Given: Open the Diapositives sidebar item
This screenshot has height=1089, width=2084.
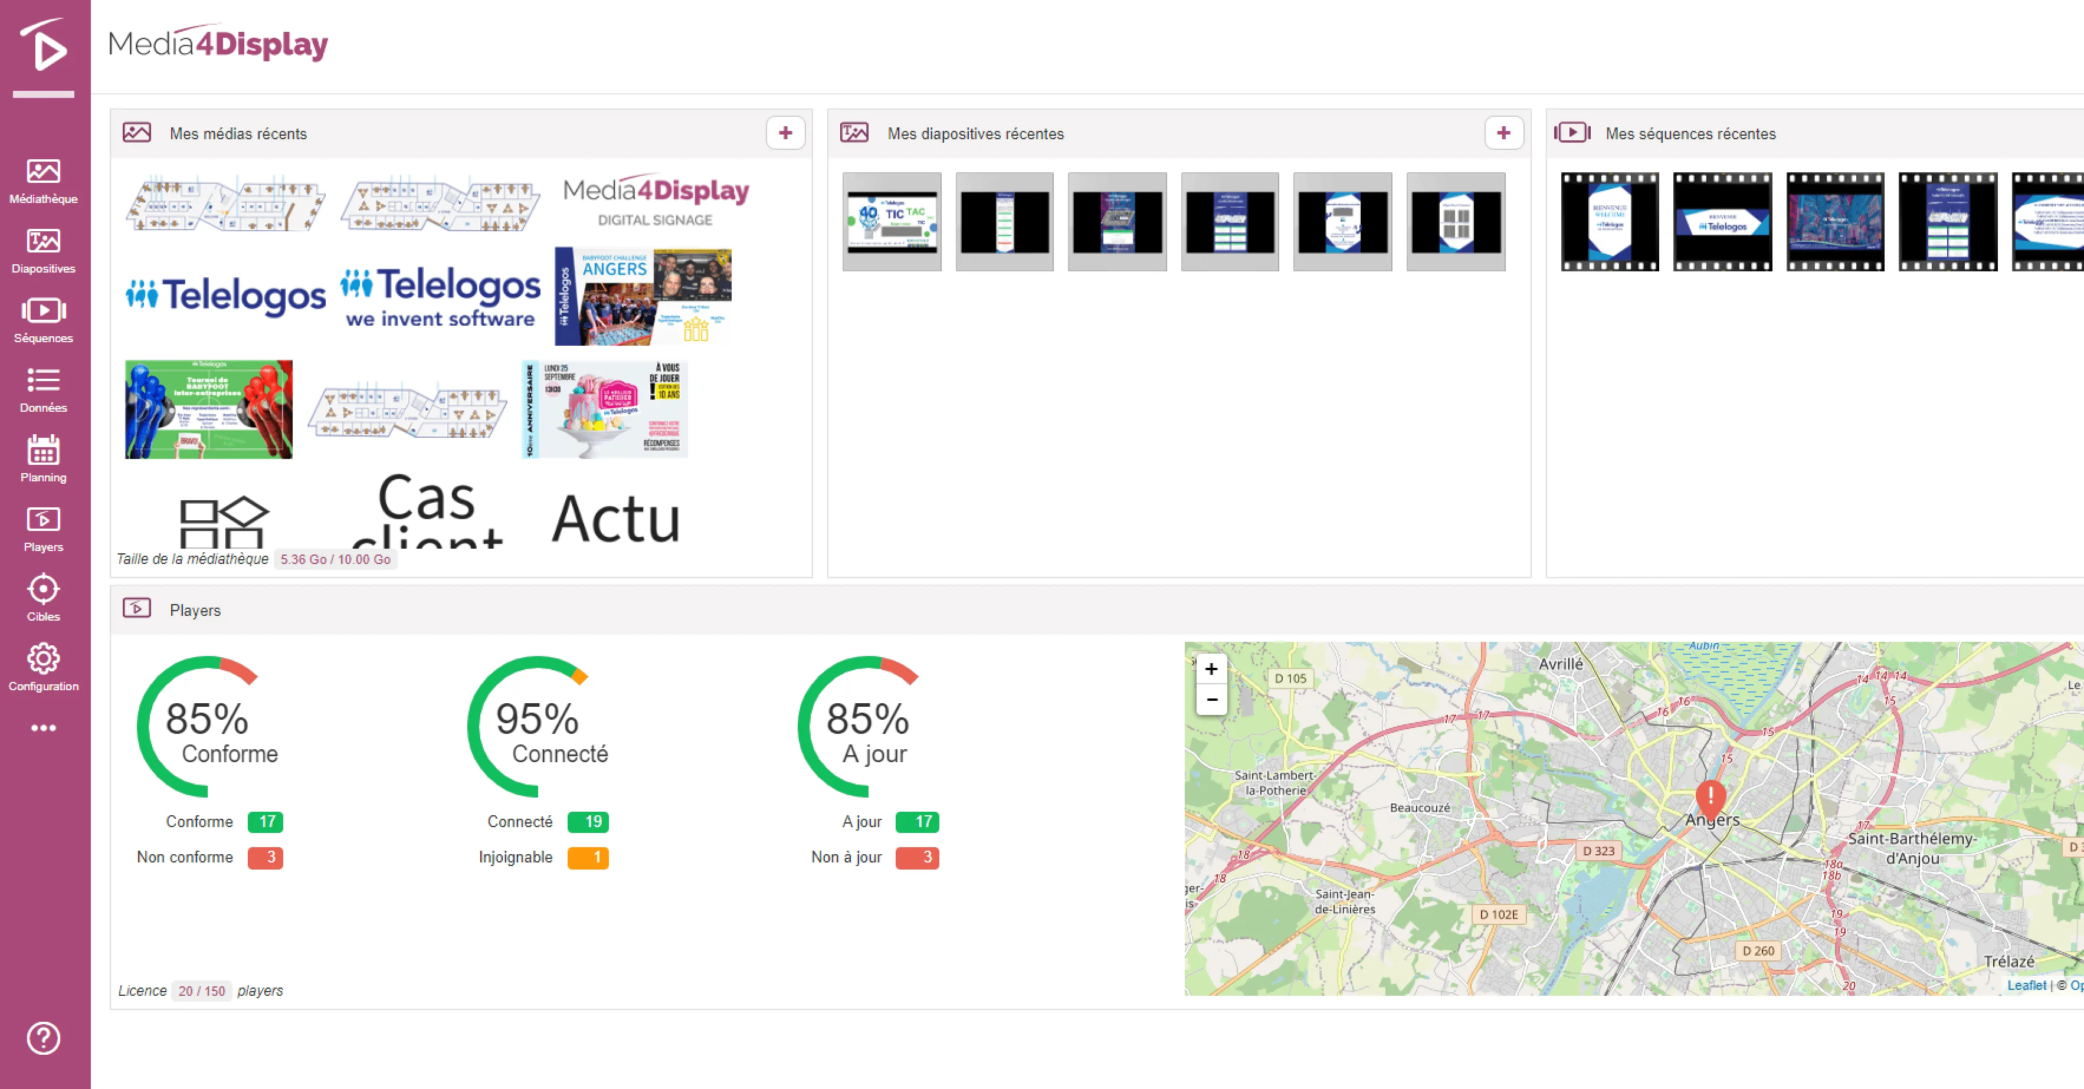Looking at the screenshot, I should [44, 251].
